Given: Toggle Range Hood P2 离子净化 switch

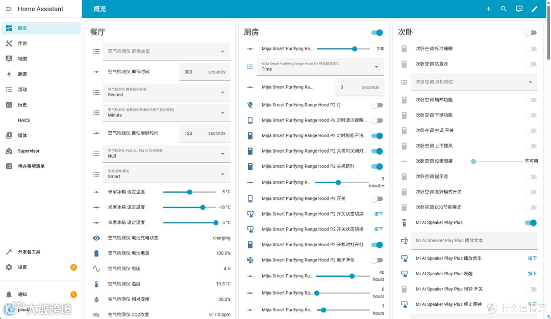Looking at the screenshot, I should tap(377, 260).
